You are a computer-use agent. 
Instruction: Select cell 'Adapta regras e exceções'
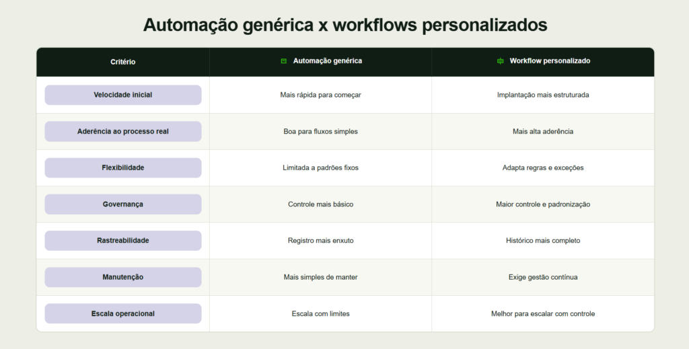[x=543, y=167]
